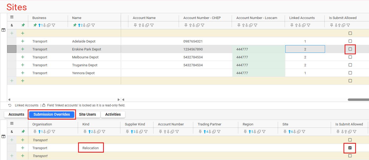Click the pin icon in Business column
This screenshot has width=369, height=160.
[35, 25]
